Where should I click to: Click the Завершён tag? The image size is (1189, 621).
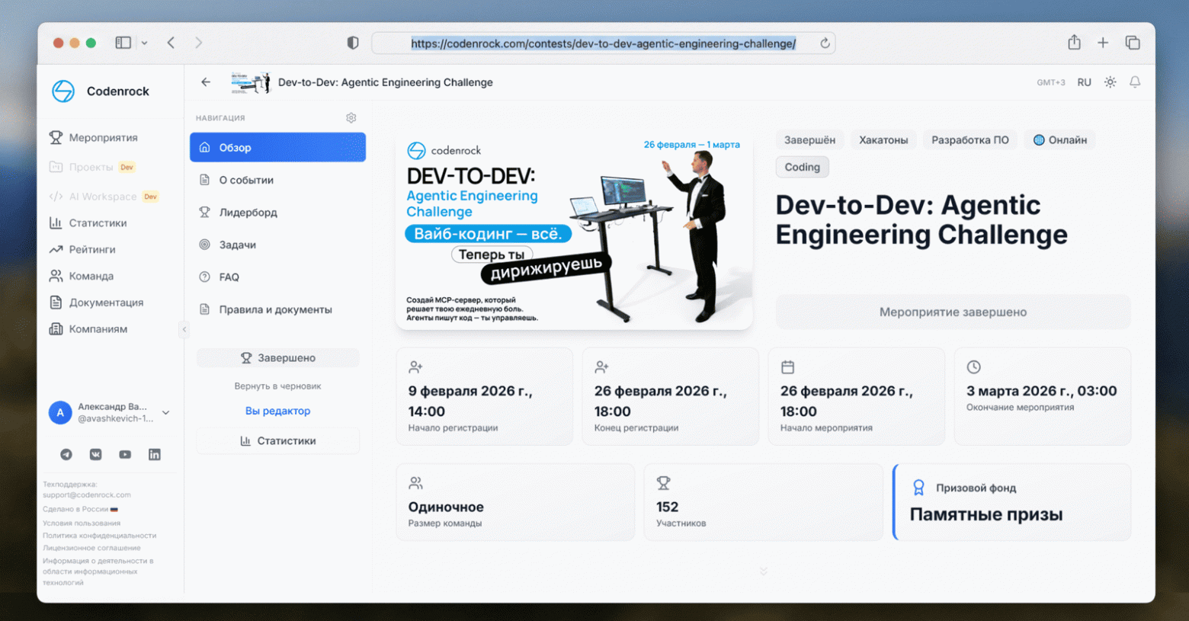tap(809, 140)
